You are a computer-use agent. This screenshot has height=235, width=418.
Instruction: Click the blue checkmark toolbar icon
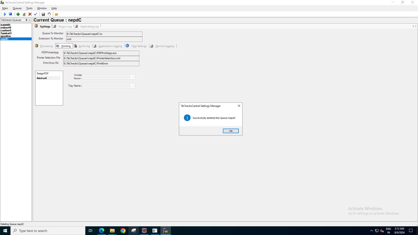click(x=35, y=14)
